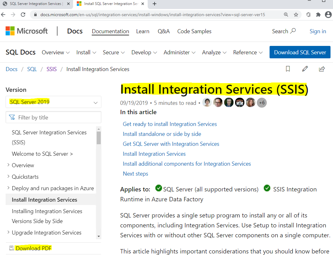Image resolution: width=333 pixels, height=255 pixels.
Task: Open the Chrome profile avatar
Action: 328,15
